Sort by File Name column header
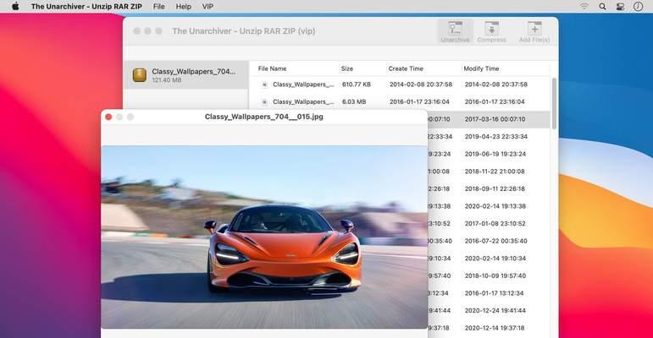Screen dimensions: 653x338 tap(272, 68)
